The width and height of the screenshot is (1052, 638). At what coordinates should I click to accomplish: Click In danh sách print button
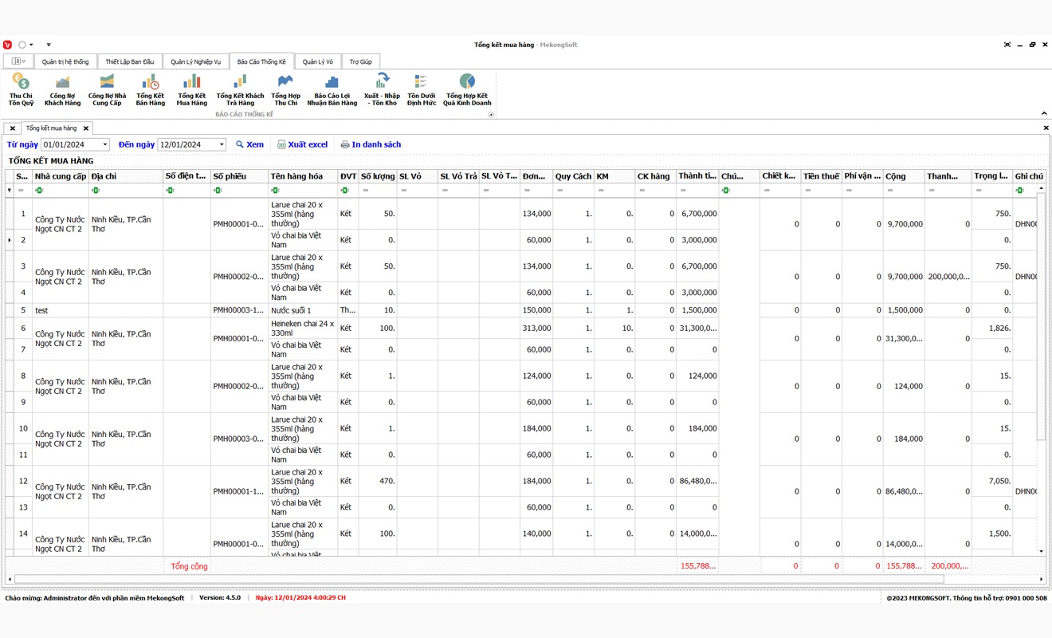coord(371,145)
